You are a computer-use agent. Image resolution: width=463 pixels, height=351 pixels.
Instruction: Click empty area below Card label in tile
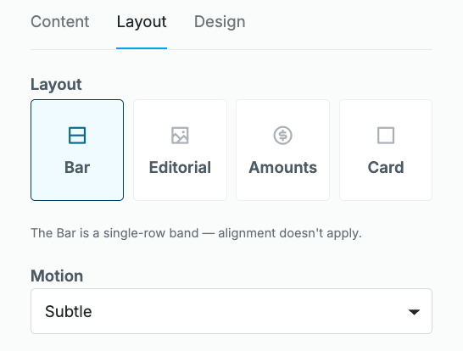pyautogui.click(x=386, y=187)
